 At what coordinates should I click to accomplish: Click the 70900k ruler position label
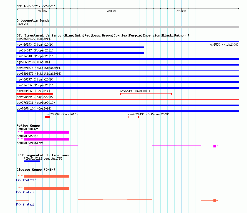(x=181, y=11)
